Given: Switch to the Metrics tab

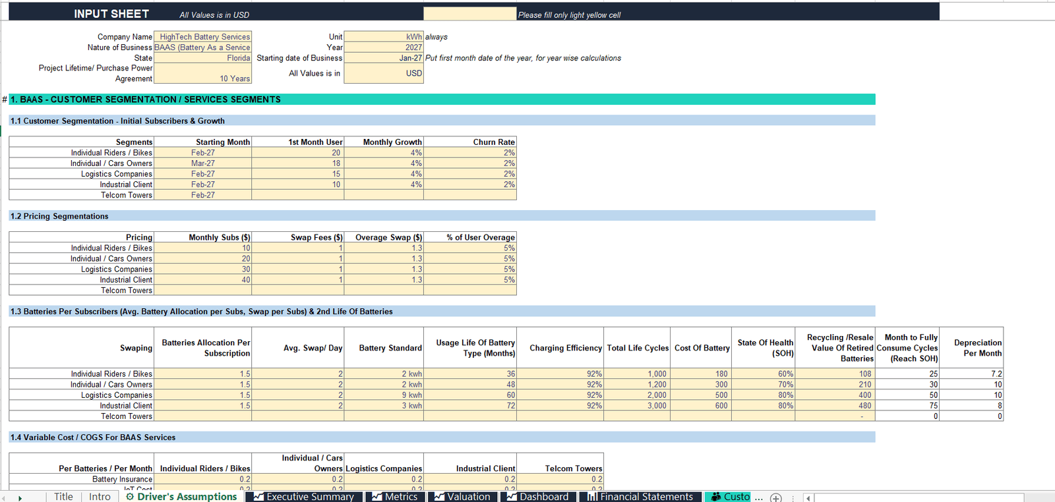Looking at the screenshot, I should pos(395,497).
